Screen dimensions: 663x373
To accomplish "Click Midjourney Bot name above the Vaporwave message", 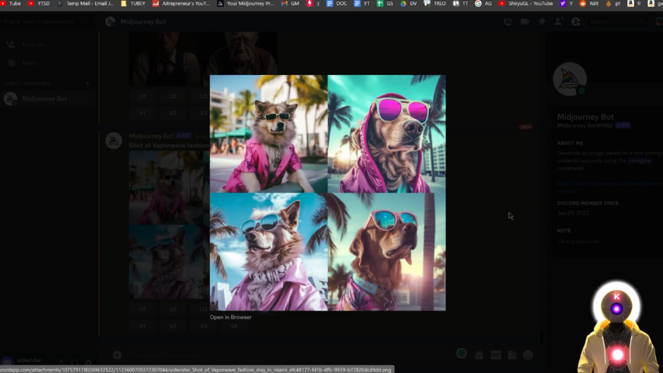I will point(151,136).
